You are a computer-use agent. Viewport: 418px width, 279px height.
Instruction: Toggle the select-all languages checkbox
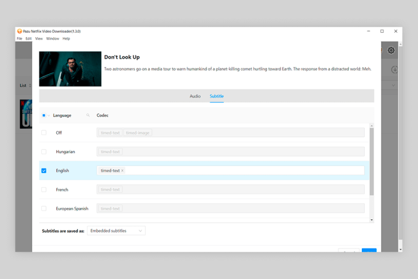coord(44,115)
